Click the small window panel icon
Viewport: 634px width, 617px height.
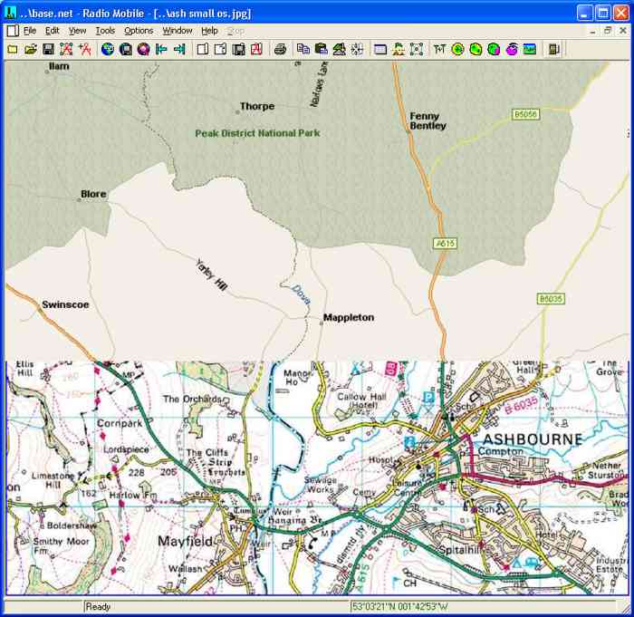(x=380, y=49)
